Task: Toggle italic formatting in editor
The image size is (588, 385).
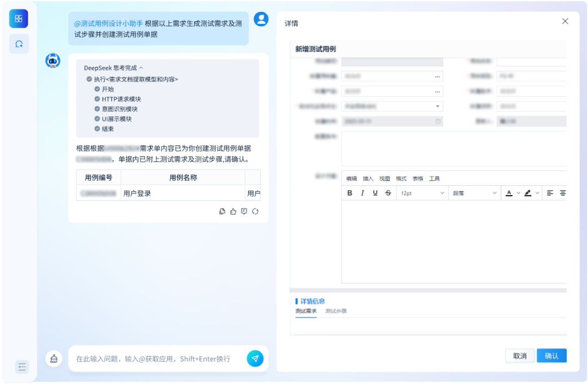Action: 362,193
